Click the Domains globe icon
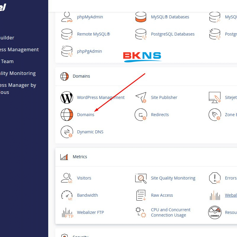 [x=67, y=115]
